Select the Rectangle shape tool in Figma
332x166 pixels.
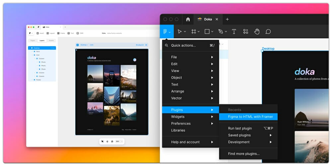[207, 32]
